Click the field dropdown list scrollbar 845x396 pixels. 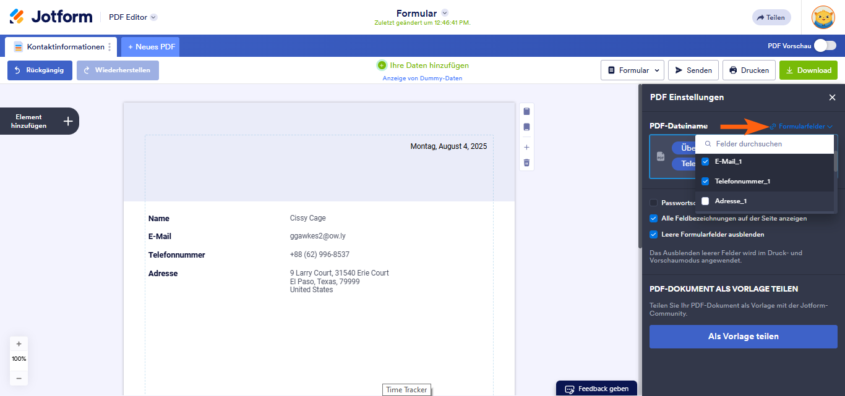point(836,161)
